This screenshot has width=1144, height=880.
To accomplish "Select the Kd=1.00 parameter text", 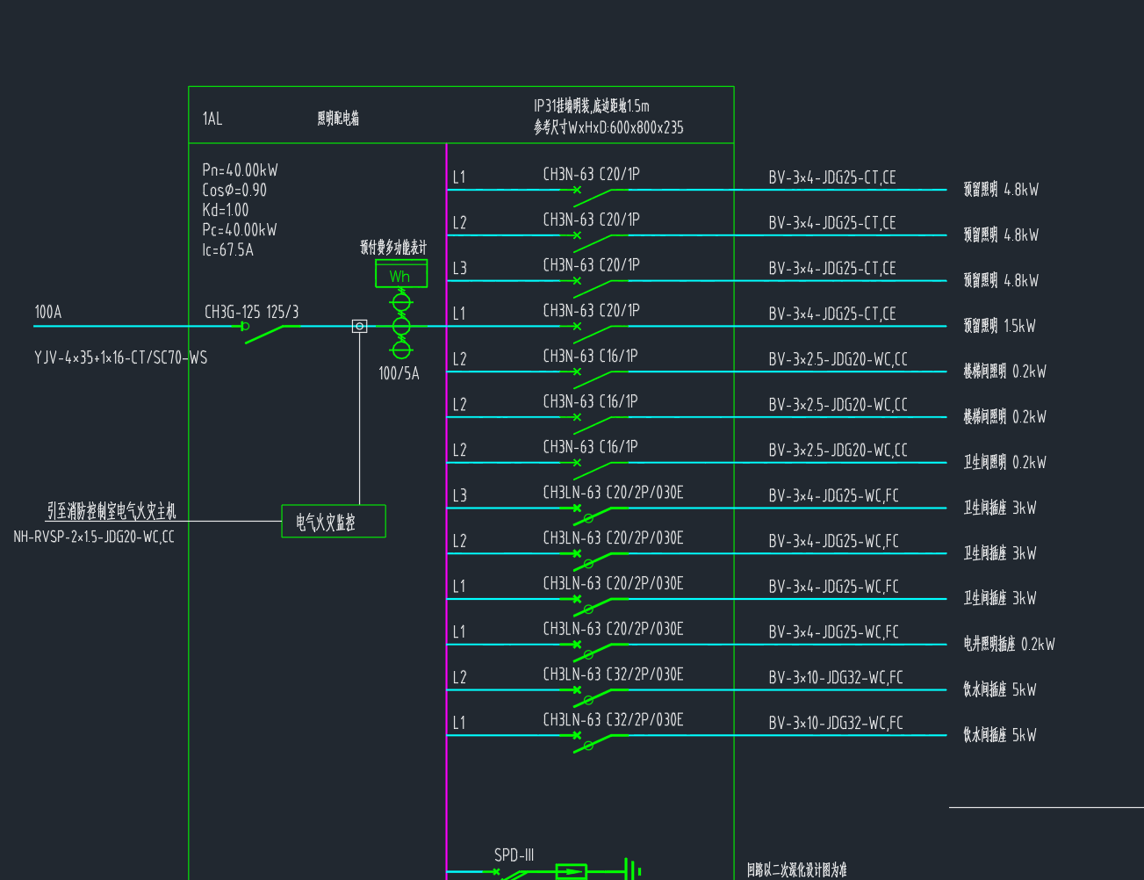I will [x=226, y=210].
